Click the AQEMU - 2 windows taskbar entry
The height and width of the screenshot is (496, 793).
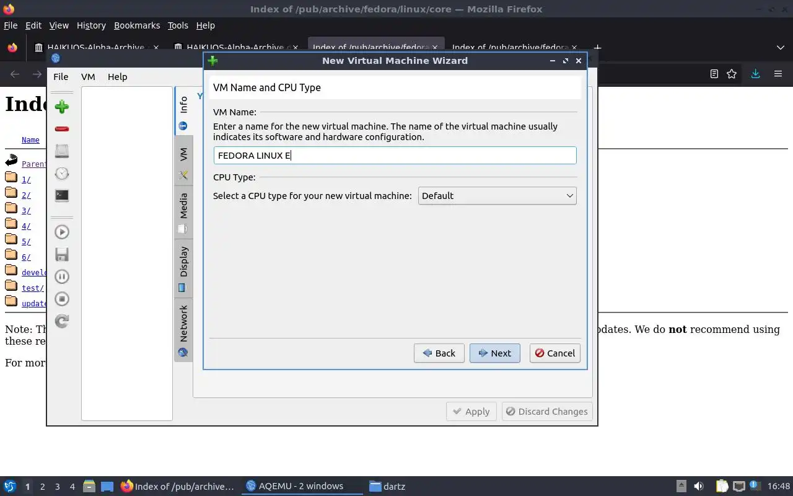302,487
